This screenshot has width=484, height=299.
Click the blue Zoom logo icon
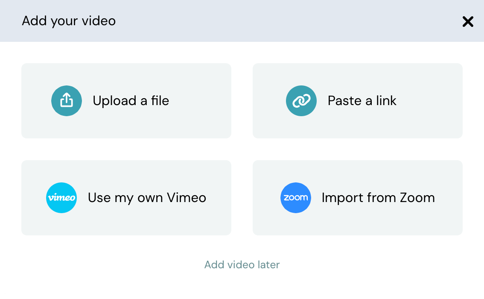[x=296, y=198]
